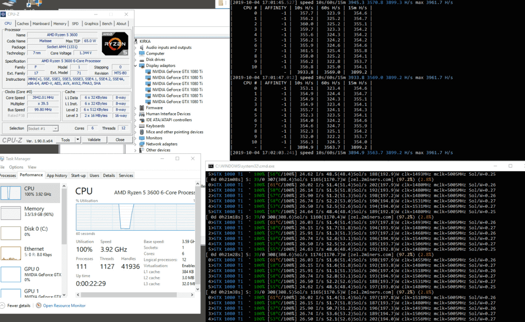
Task: Open the CPU-Z SPD tab
Action: tap(75, 24)
